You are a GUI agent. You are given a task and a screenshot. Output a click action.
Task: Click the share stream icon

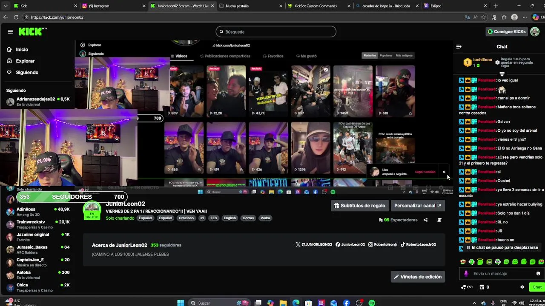coord(425,220)
